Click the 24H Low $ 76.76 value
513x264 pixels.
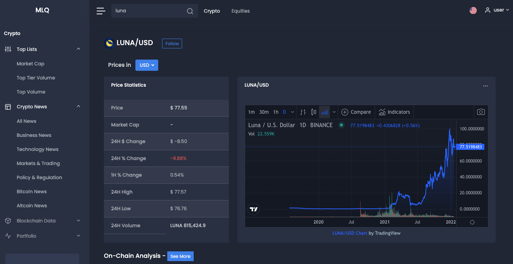[x=178, y=208]
